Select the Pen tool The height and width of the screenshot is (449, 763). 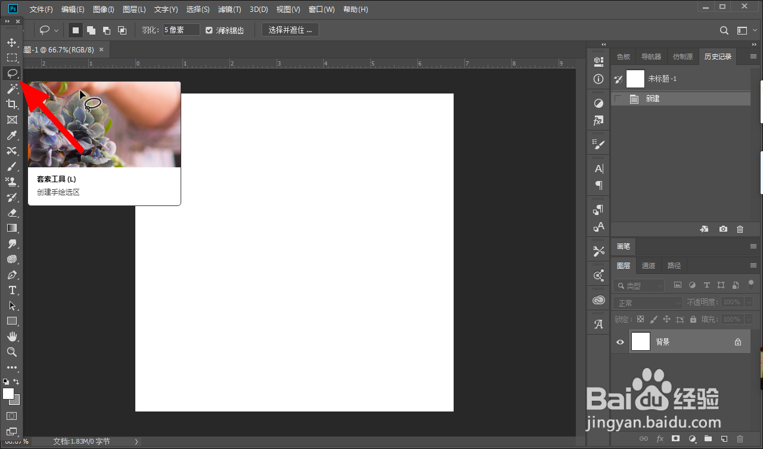(x=11, y=275)
